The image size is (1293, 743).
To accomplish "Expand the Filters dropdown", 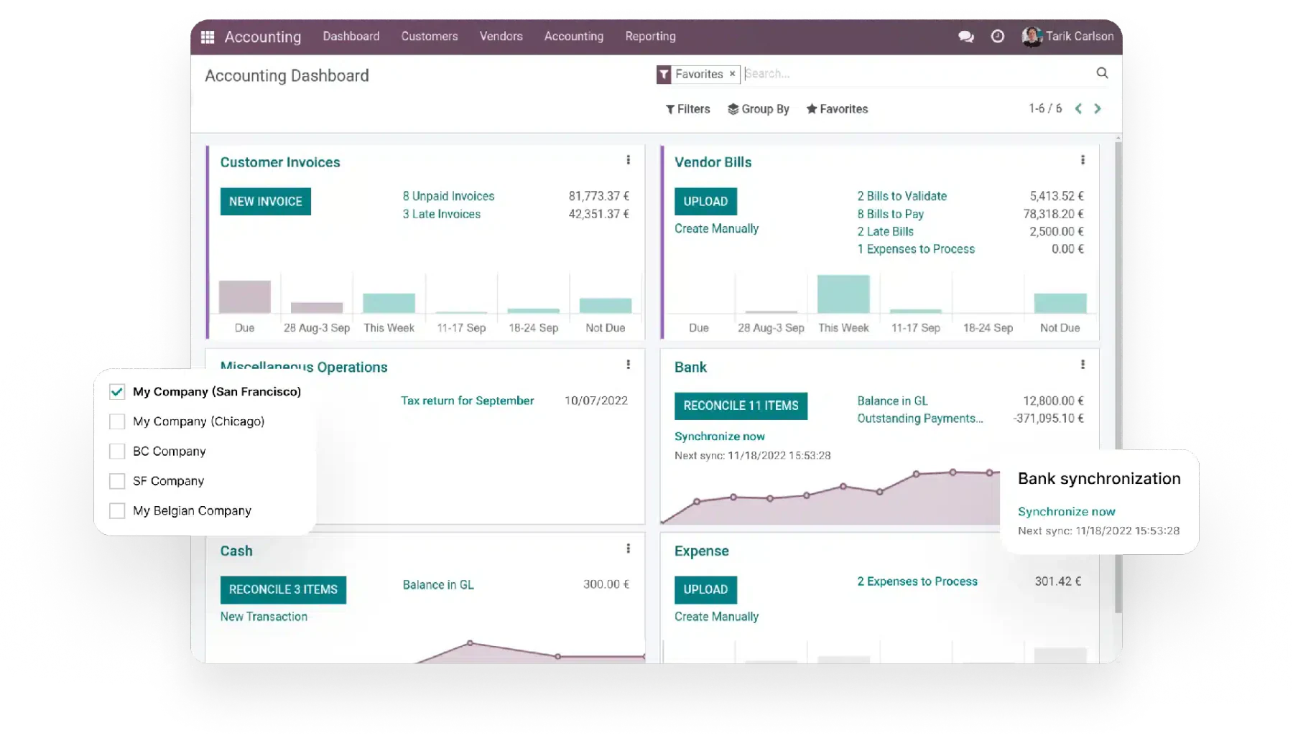I will coord(687,109).
